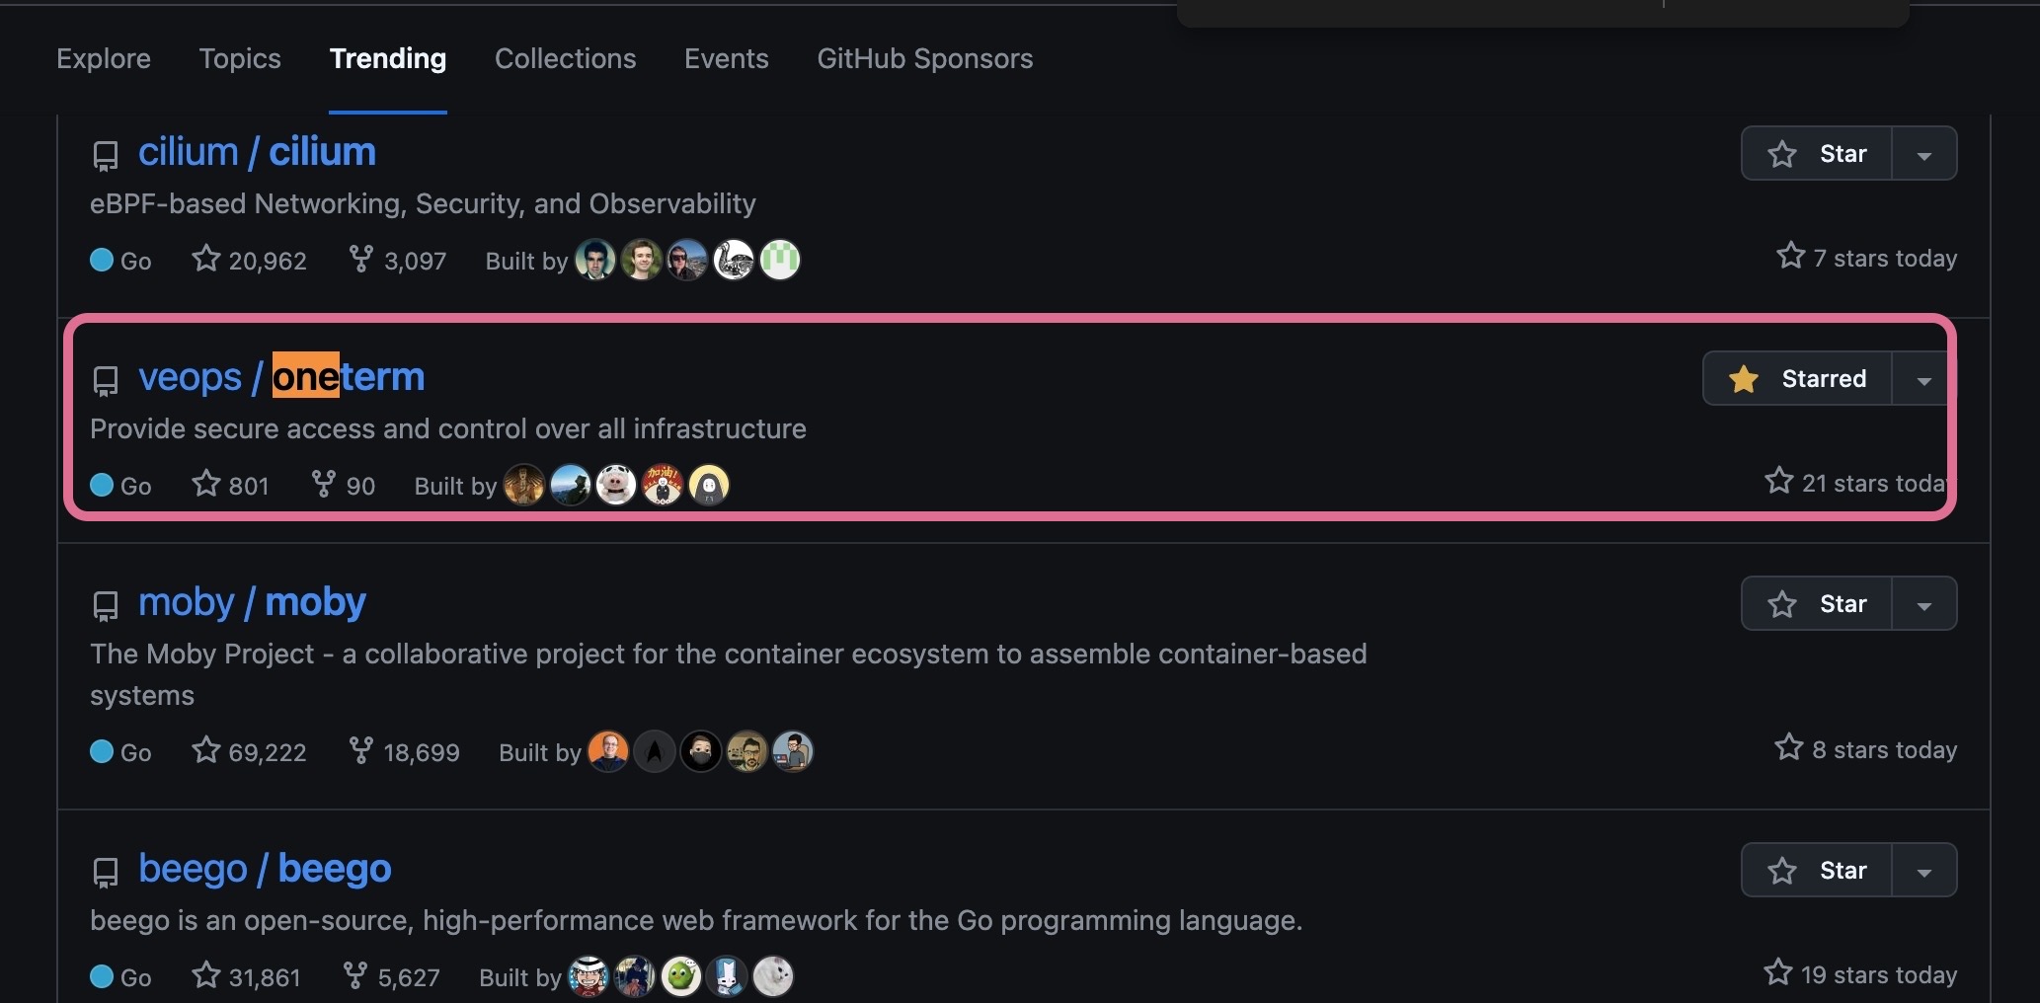Unstar the veops/oneterm repository
Screen dimensions: 2040x1003
pyautogui.click(x=1798, y=379)
